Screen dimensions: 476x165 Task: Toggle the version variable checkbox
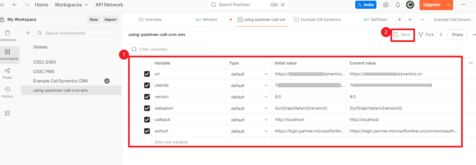(147, 97)
